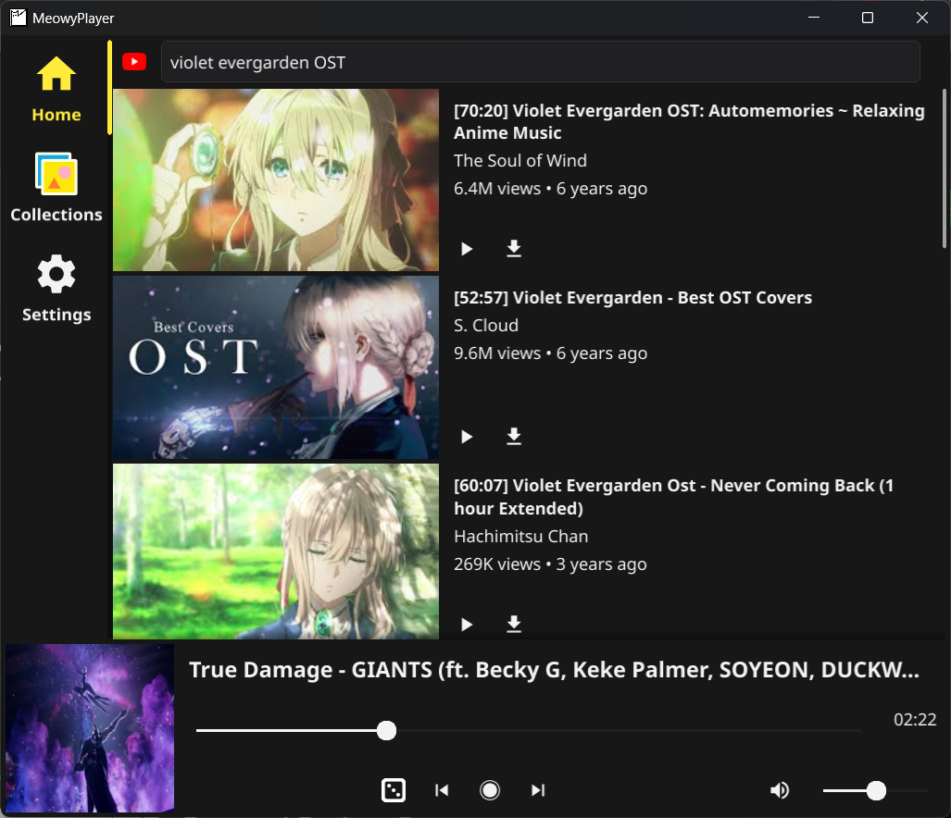The image size is (951, 818).
Task: Skip to the previous track
Action: click(x=442, y=790)
